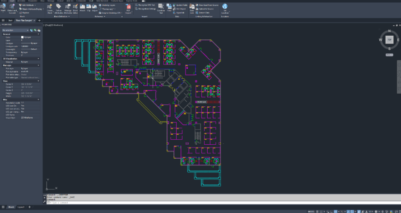Insert a Field
This screenshot has height=213, width=401.
point(169,6)
